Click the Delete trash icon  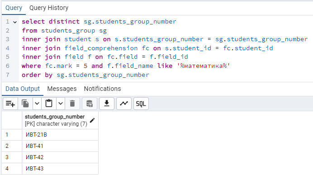72,104
